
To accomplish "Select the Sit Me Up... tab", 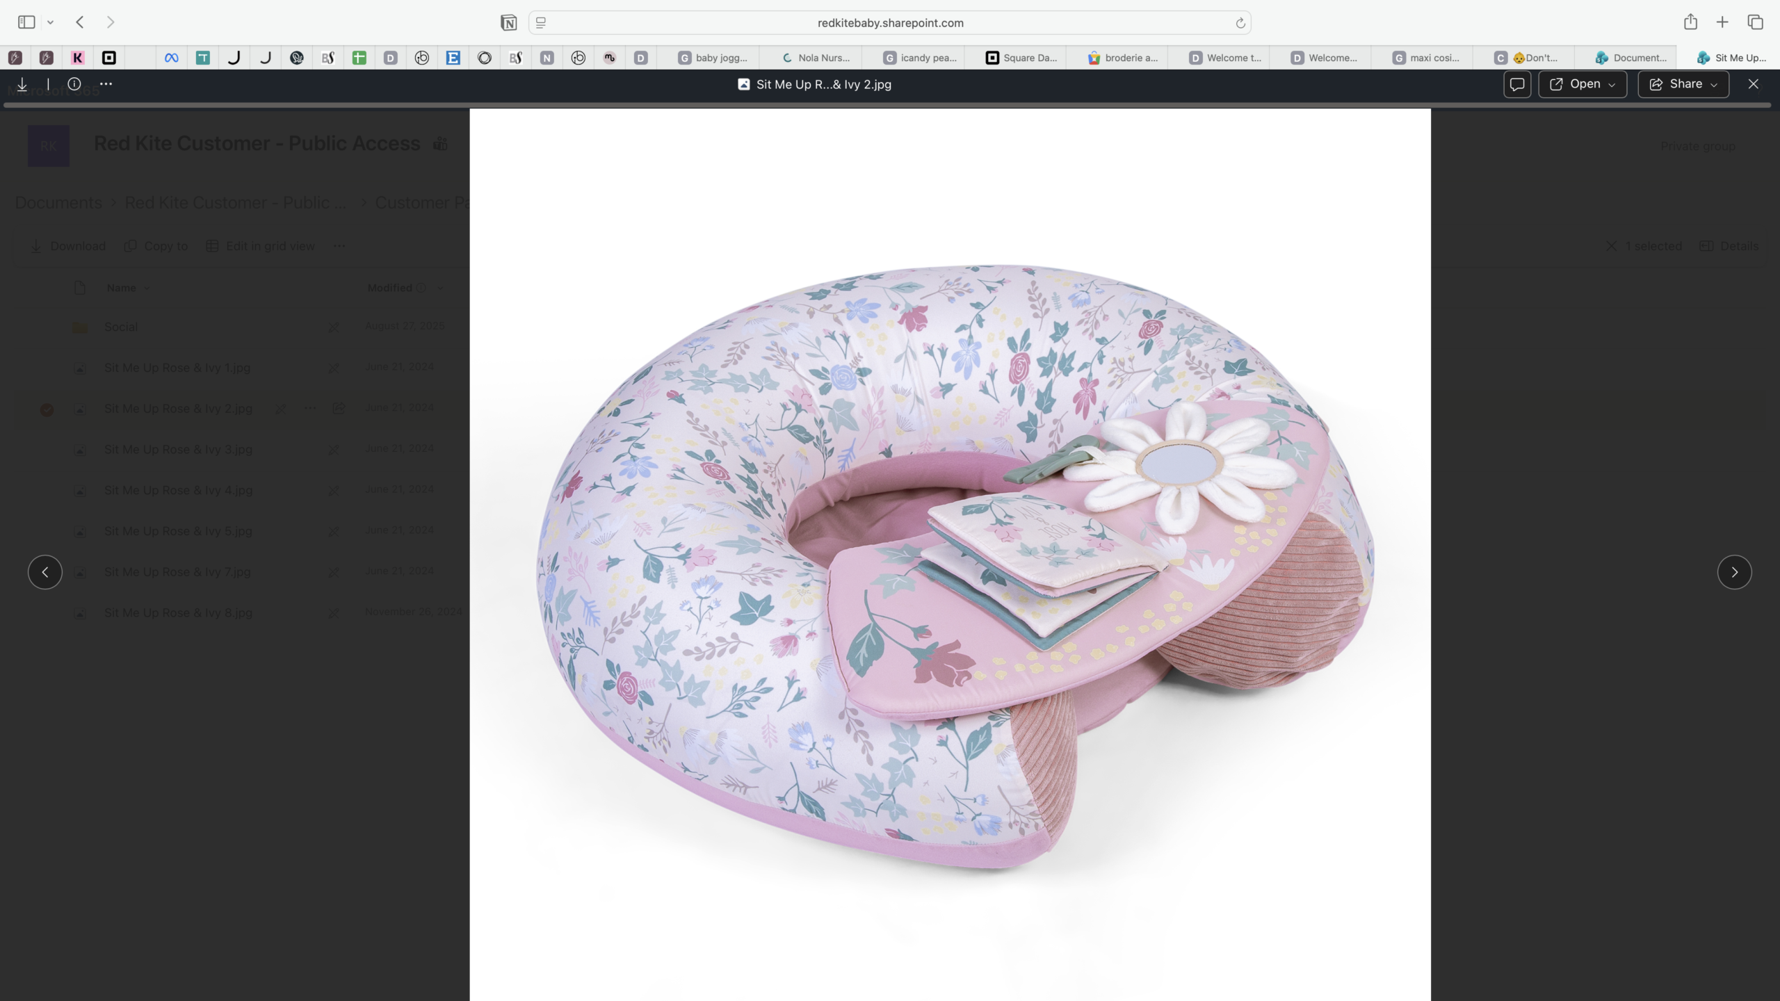I will [x=1729, y=58].
